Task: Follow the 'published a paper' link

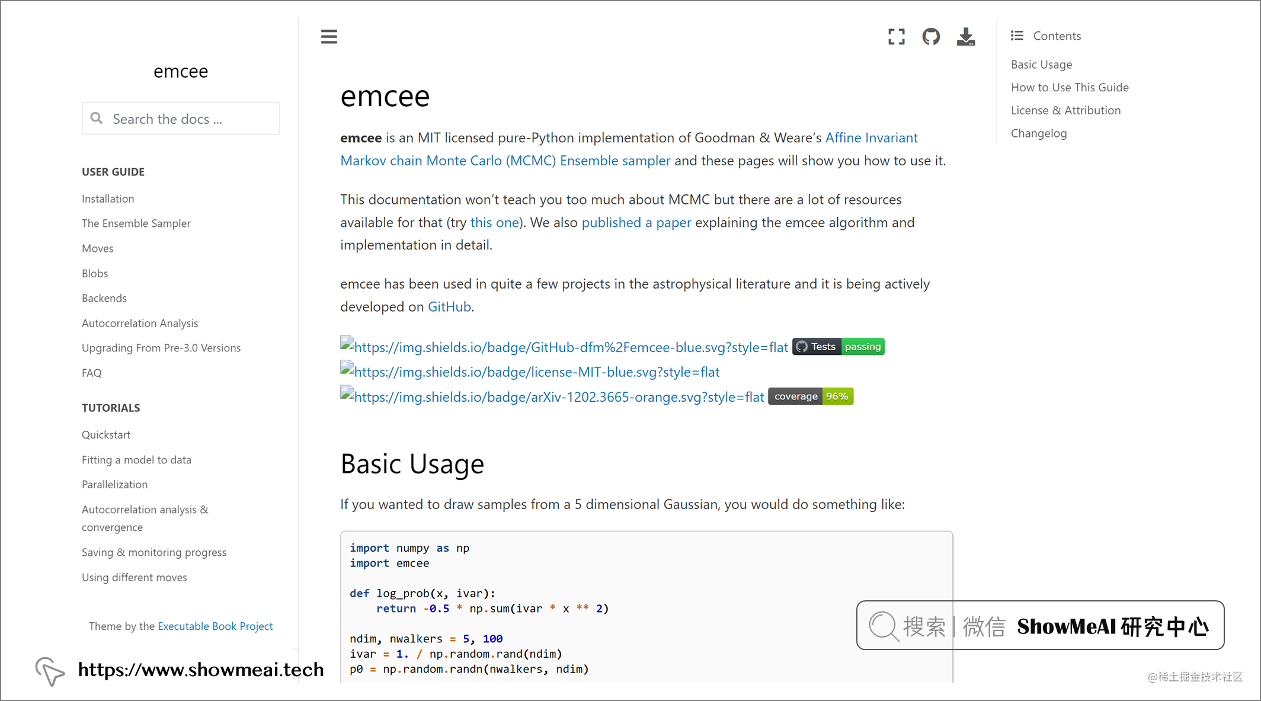Action: tap(636, 222)
